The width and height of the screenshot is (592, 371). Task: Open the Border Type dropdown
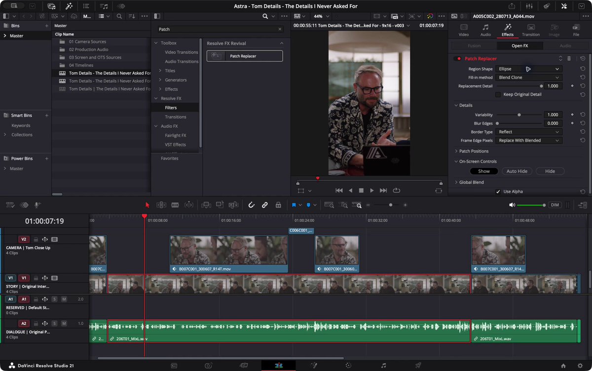click(529, 132)
